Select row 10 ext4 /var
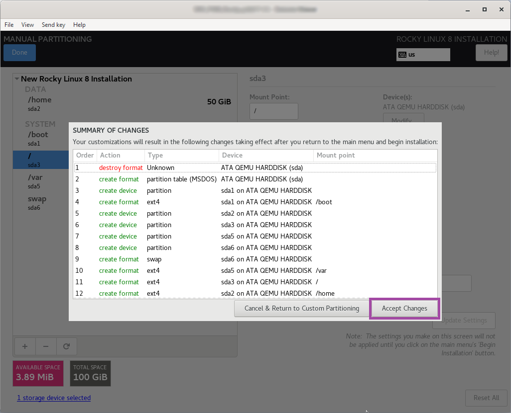The image size is (511, 413). tap(255, 270)
